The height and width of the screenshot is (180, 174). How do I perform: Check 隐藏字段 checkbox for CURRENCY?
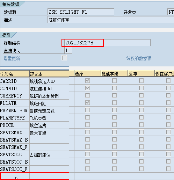[x=115, y=95]
